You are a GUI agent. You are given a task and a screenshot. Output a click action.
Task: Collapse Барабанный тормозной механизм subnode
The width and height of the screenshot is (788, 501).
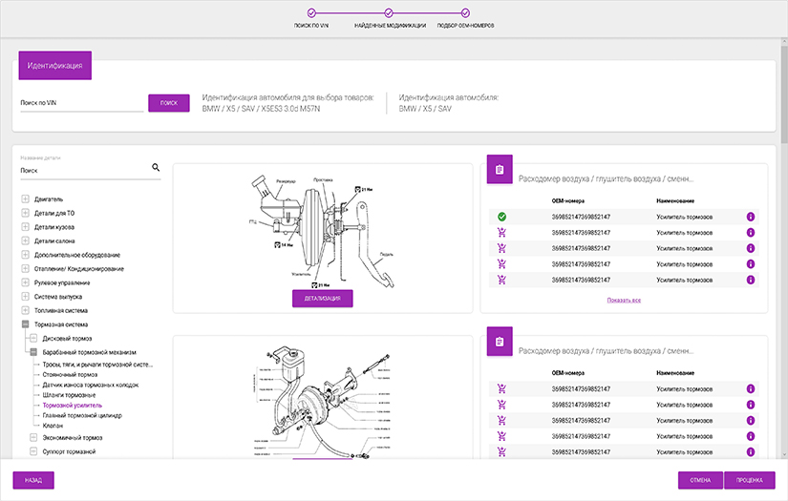[x=33, y=352]
